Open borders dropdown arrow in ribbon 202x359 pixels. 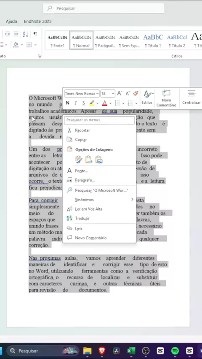[35, 45]
